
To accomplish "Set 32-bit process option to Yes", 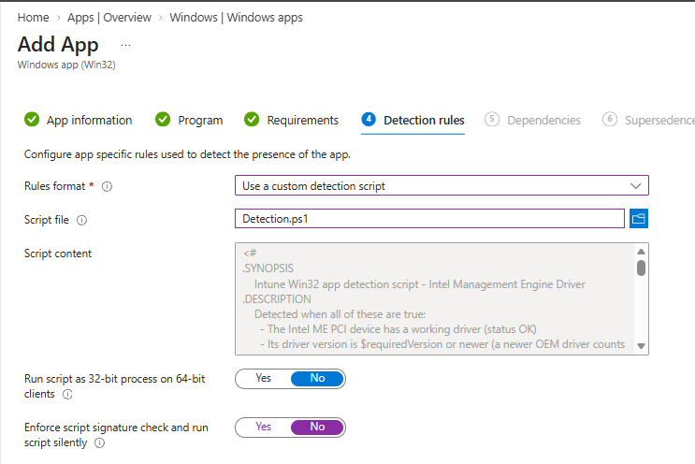I will pos(263,379).
